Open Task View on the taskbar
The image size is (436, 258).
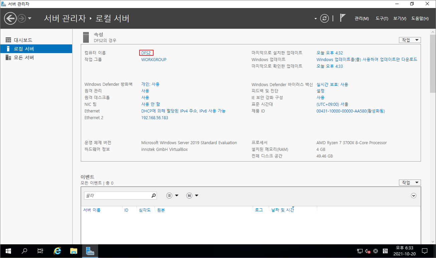tap(40, 251)
